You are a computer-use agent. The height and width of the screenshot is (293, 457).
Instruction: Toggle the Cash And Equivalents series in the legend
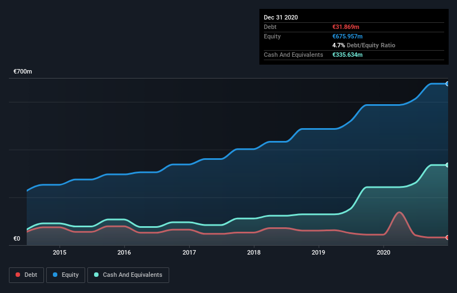pyautogui.click(x=128, y=275)
